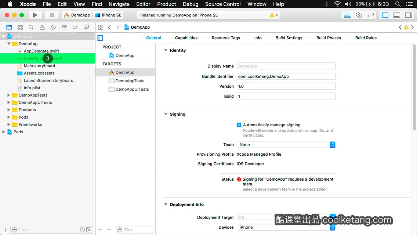Screen dimensions: 417x235
Task: Open the Wi-Fi status menu
Action: point(337,4)
